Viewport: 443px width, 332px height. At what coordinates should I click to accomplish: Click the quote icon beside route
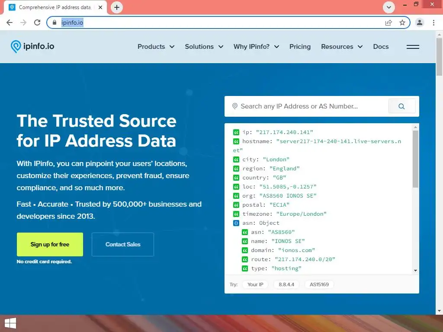(245, 259)
